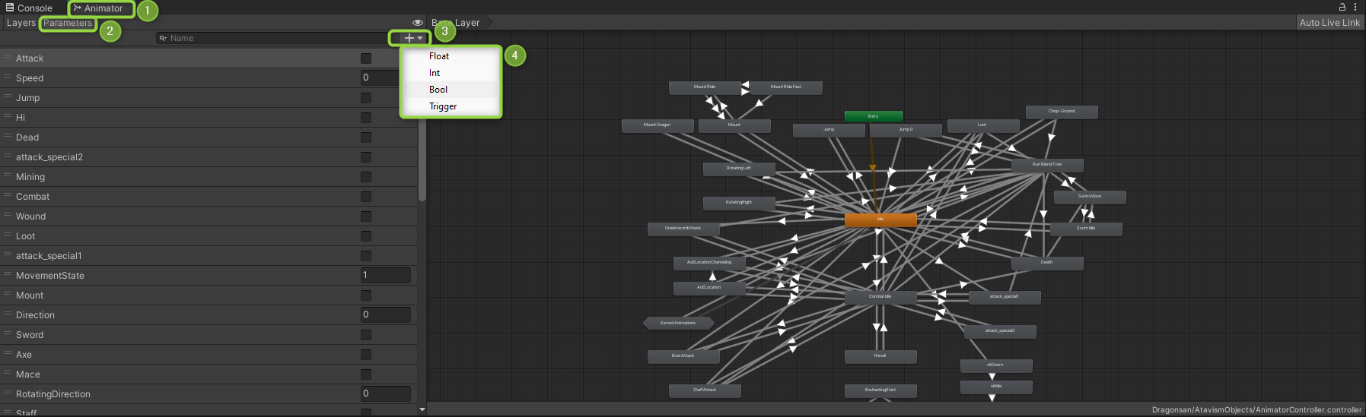1366x417 pixels.
Task: Choose Bool from the parameter type menu
Action: [x=438, y=90]
